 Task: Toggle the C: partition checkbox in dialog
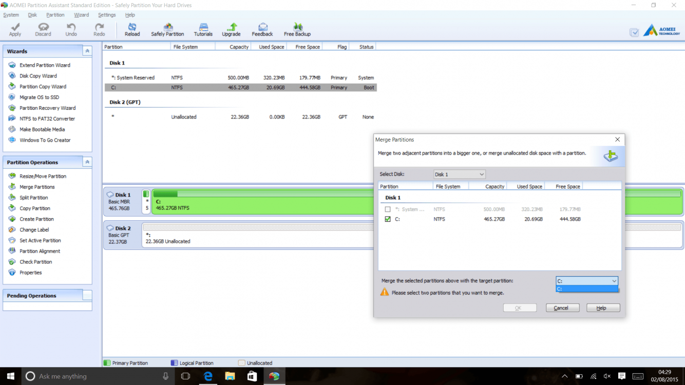click(x=388, y=219)
